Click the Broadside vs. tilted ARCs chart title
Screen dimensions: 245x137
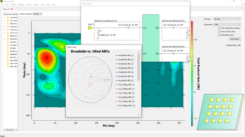click(x=90, y=52)
